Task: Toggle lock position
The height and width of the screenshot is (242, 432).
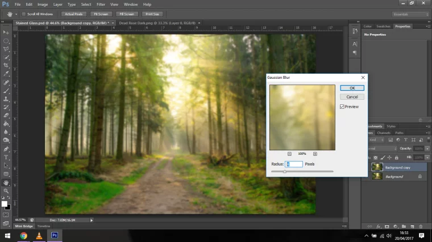Action: point(389,158)
